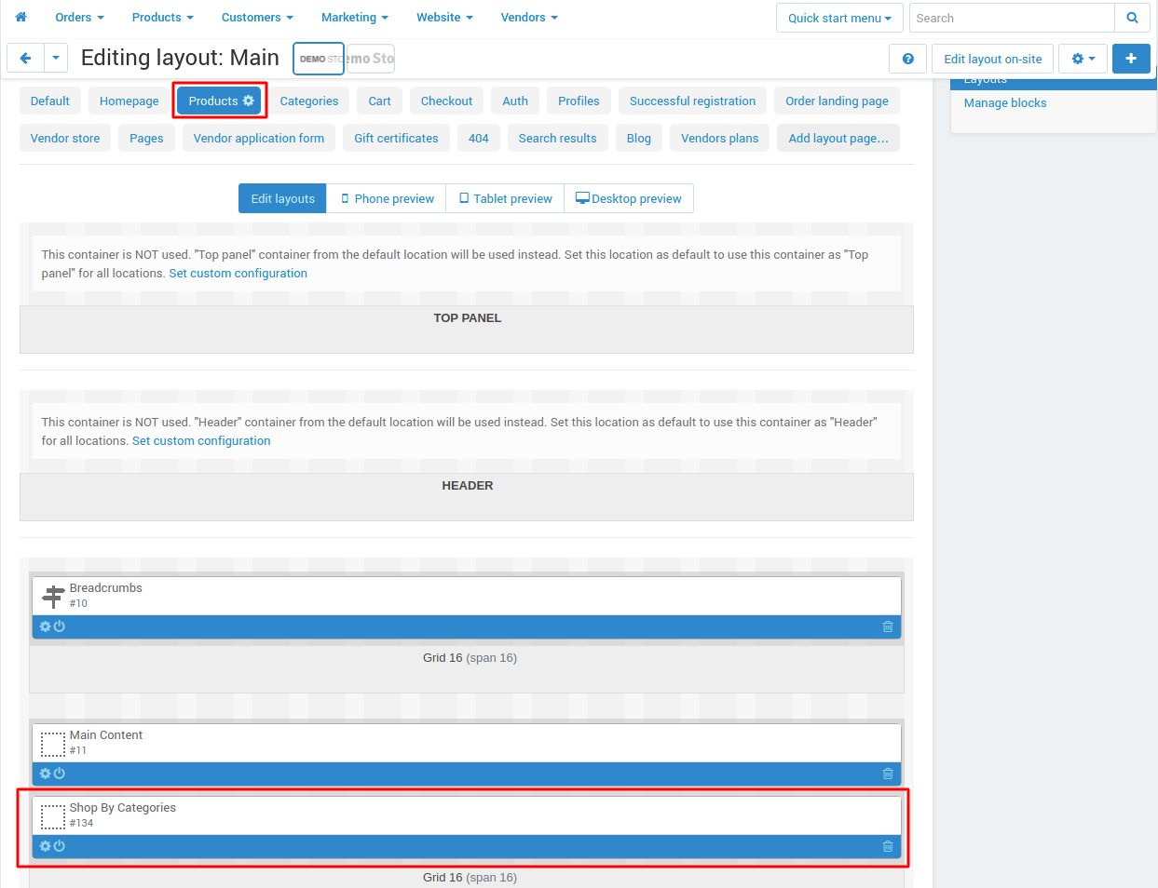Delete the Breadcrumbs block via trash icon

coord(888,626)
